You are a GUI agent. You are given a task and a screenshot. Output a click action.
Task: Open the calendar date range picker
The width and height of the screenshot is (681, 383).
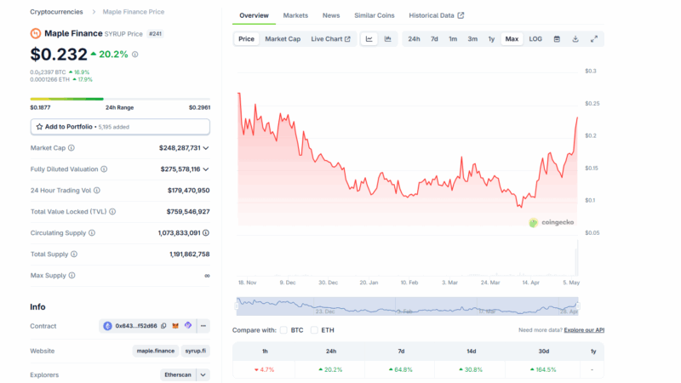click(x=557, y=38)
